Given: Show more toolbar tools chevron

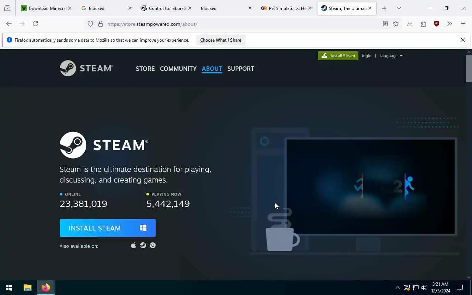Looking at the screenshot, I should pyautogui.click(x=450, y=24).
